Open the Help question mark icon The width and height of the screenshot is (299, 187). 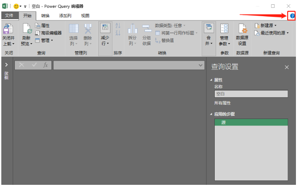(292, 16)
